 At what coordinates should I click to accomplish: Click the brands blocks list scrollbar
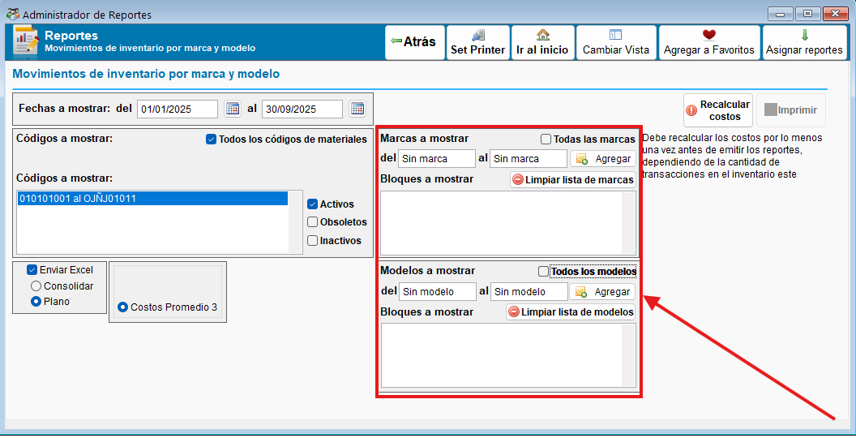coord(628,223)
